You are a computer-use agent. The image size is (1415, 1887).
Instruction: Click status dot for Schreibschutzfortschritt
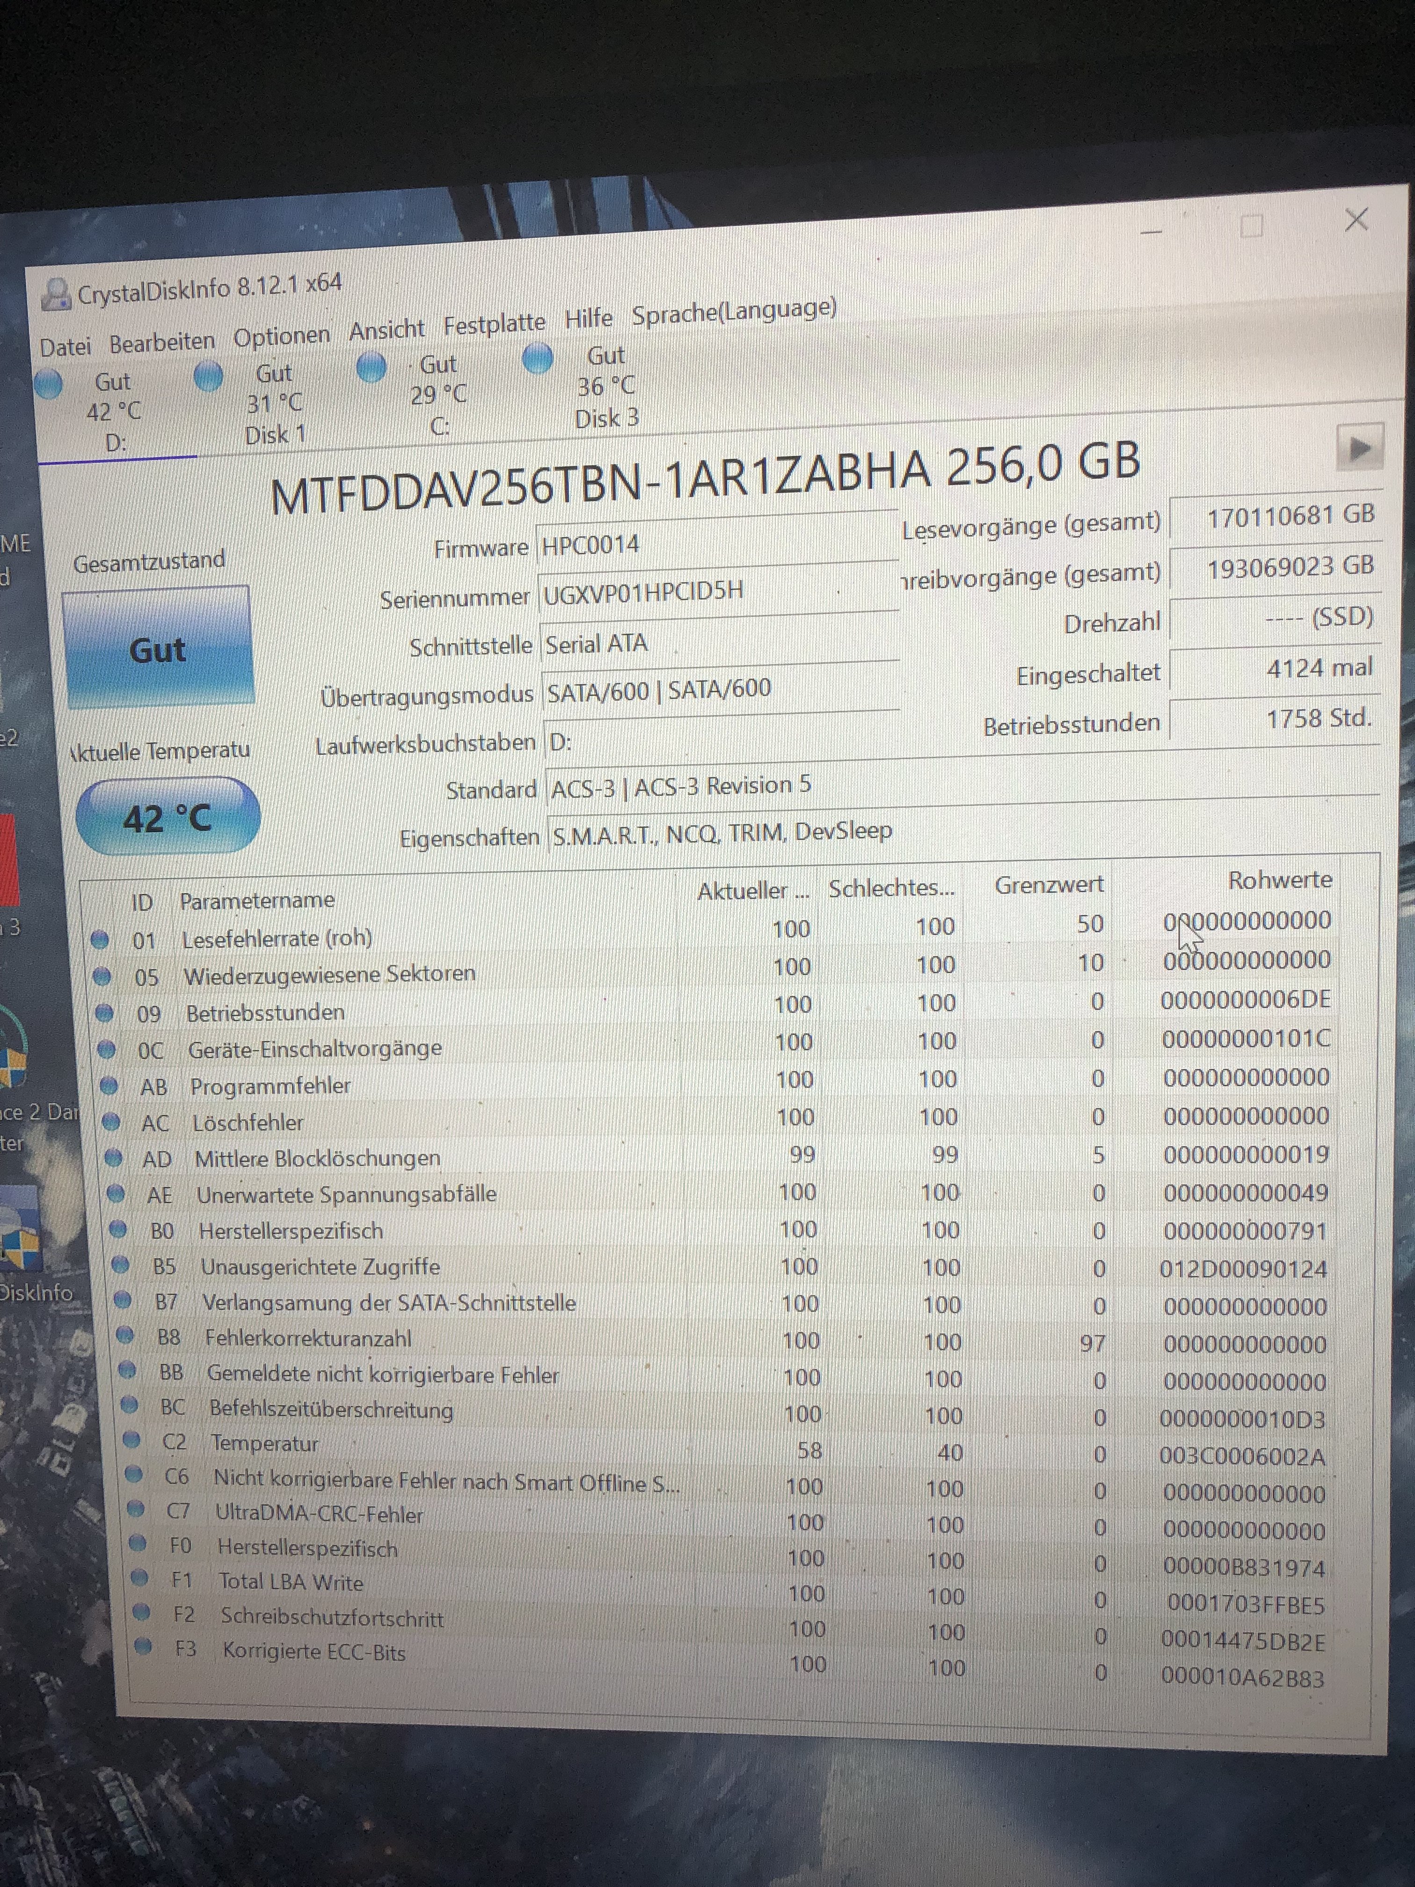(142, 1612)
